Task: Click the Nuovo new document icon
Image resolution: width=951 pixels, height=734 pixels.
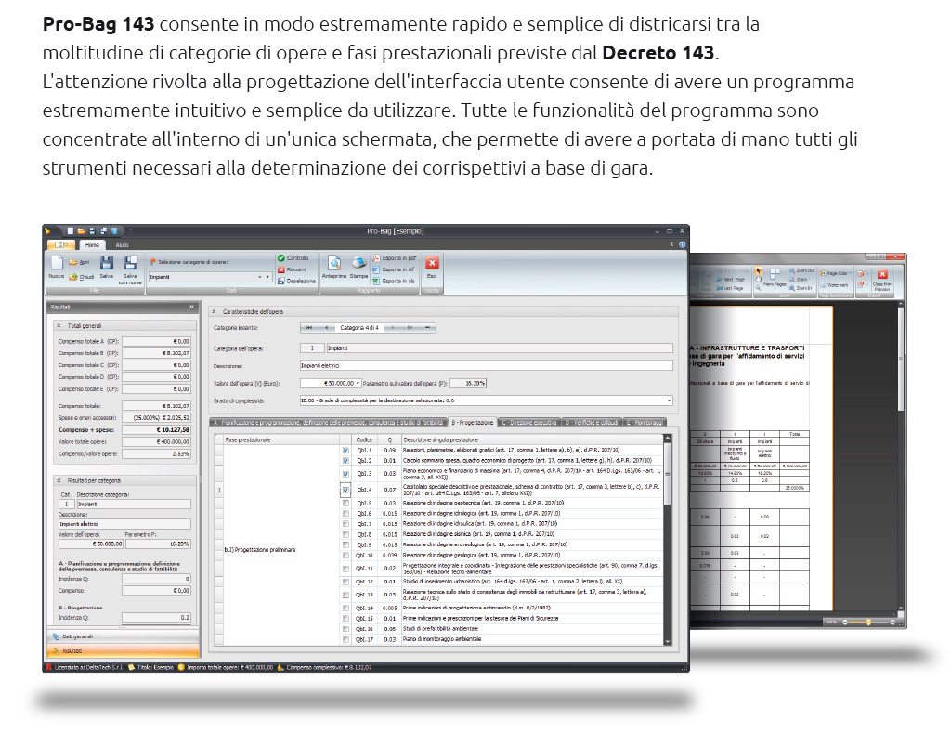Action: [57, 268]
